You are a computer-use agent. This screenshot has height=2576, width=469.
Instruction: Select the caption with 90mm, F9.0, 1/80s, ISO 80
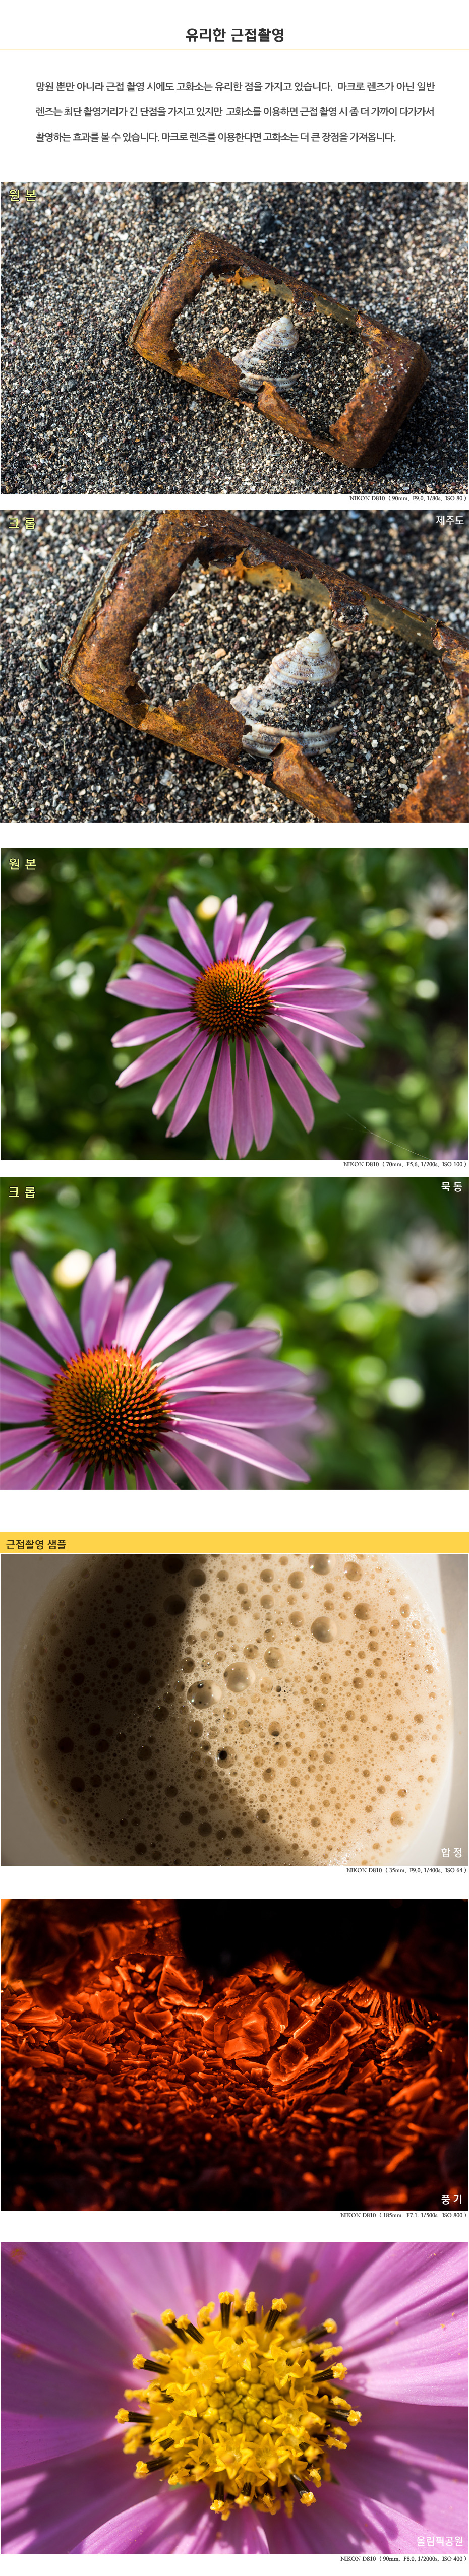coord(407,499)
